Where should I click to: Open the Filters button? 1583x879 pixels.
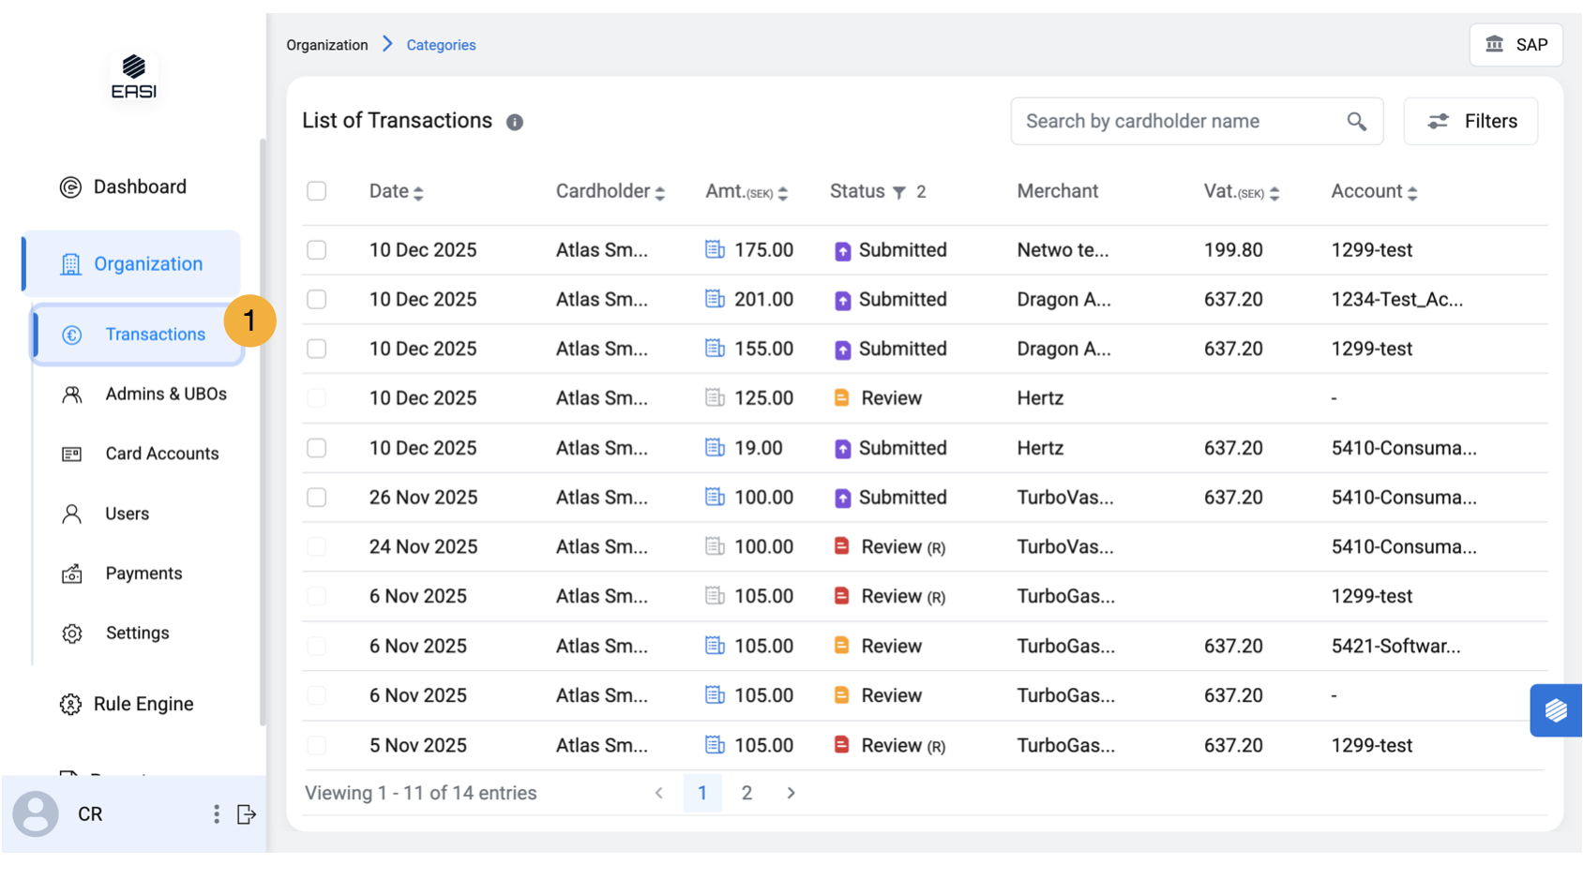point(1470,122)
